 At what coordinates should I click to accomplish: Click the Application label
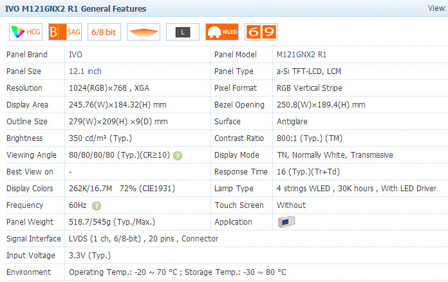click(x=233, y=222)
